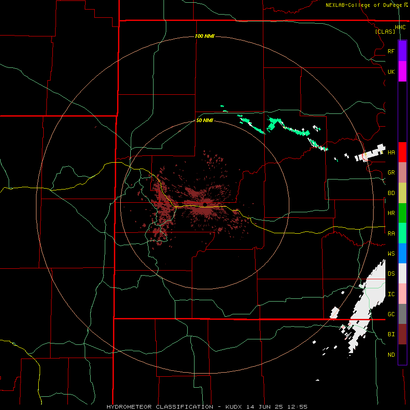The image size is (410, 410).
Task: Click the radar site center dot
Action: (205, 205)
